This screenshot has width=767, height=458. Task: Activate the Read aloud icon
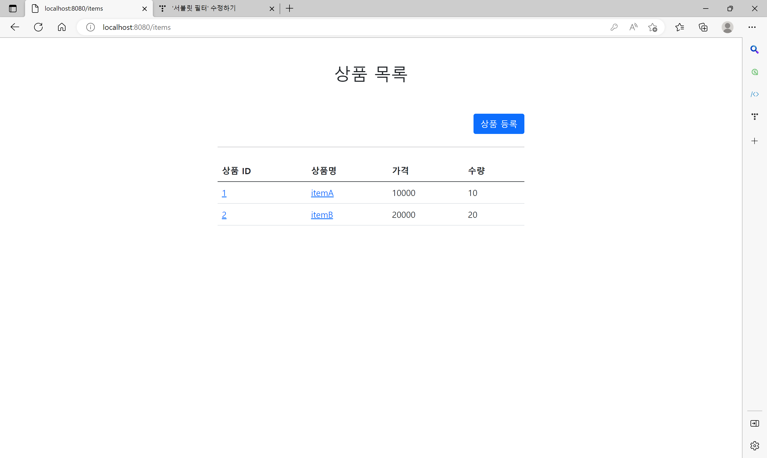(633, 27)
